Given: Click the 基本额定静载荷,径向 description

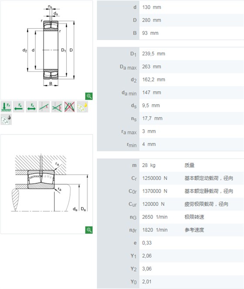Looking at the screenshot, I should [209, 191].
